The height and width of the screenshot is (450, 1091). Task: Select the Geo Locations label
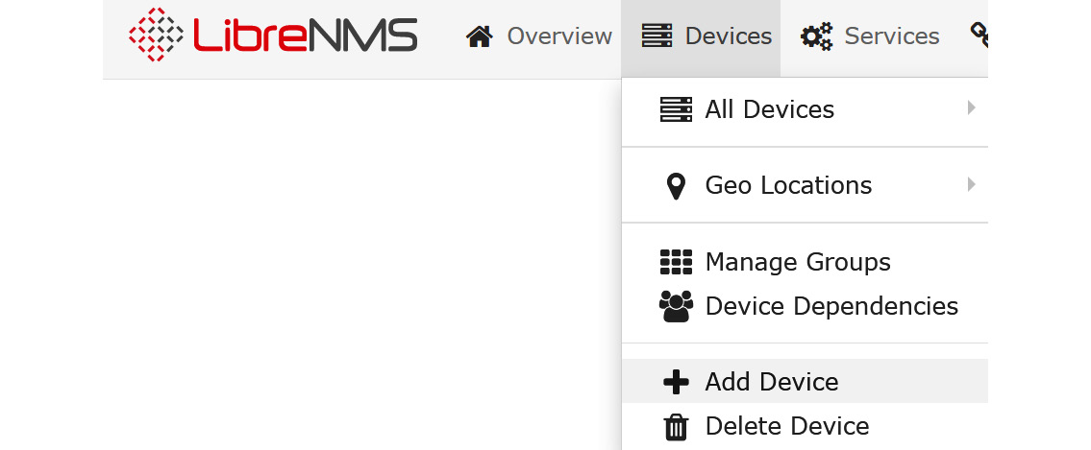pos(788,185)
